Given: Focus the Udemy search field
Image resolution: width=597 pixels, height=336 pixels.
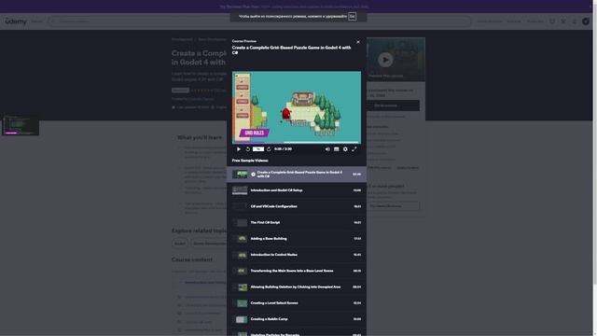Looking at the screenshot, I should 260,21.
